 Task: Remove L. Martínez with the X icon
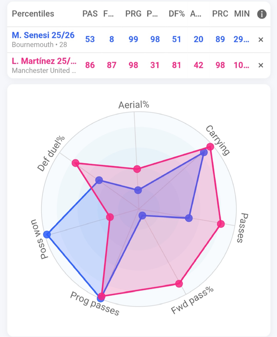click(x=261, y=65)
